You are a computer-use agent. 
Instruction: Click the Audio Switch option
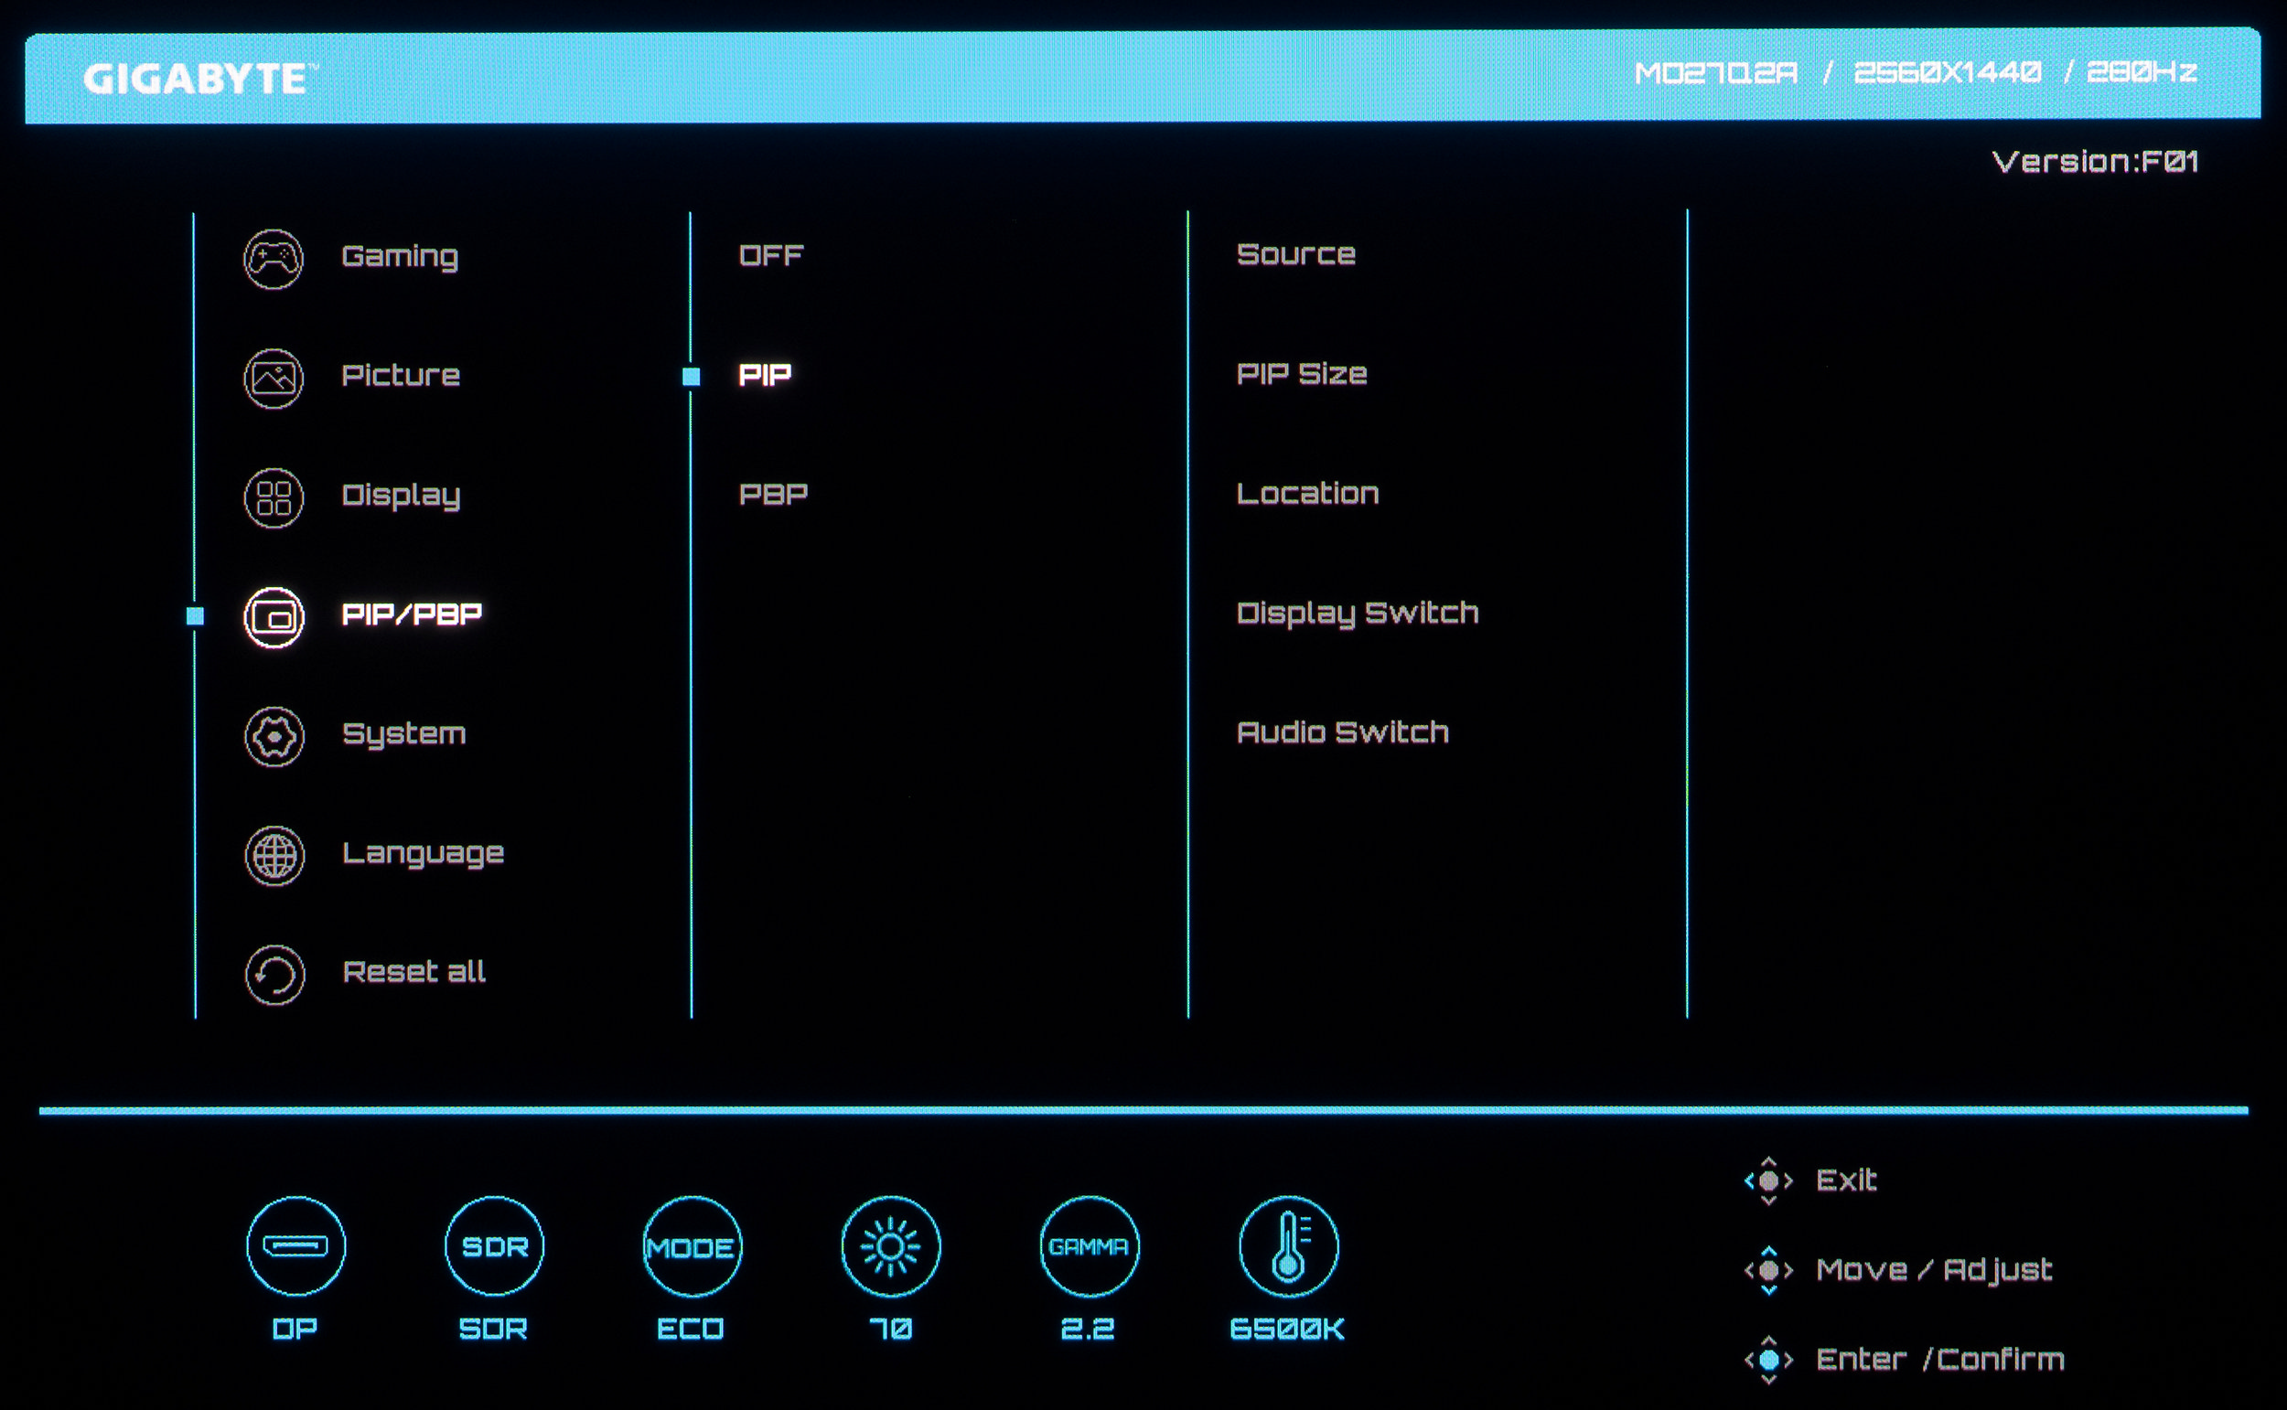1342,732
